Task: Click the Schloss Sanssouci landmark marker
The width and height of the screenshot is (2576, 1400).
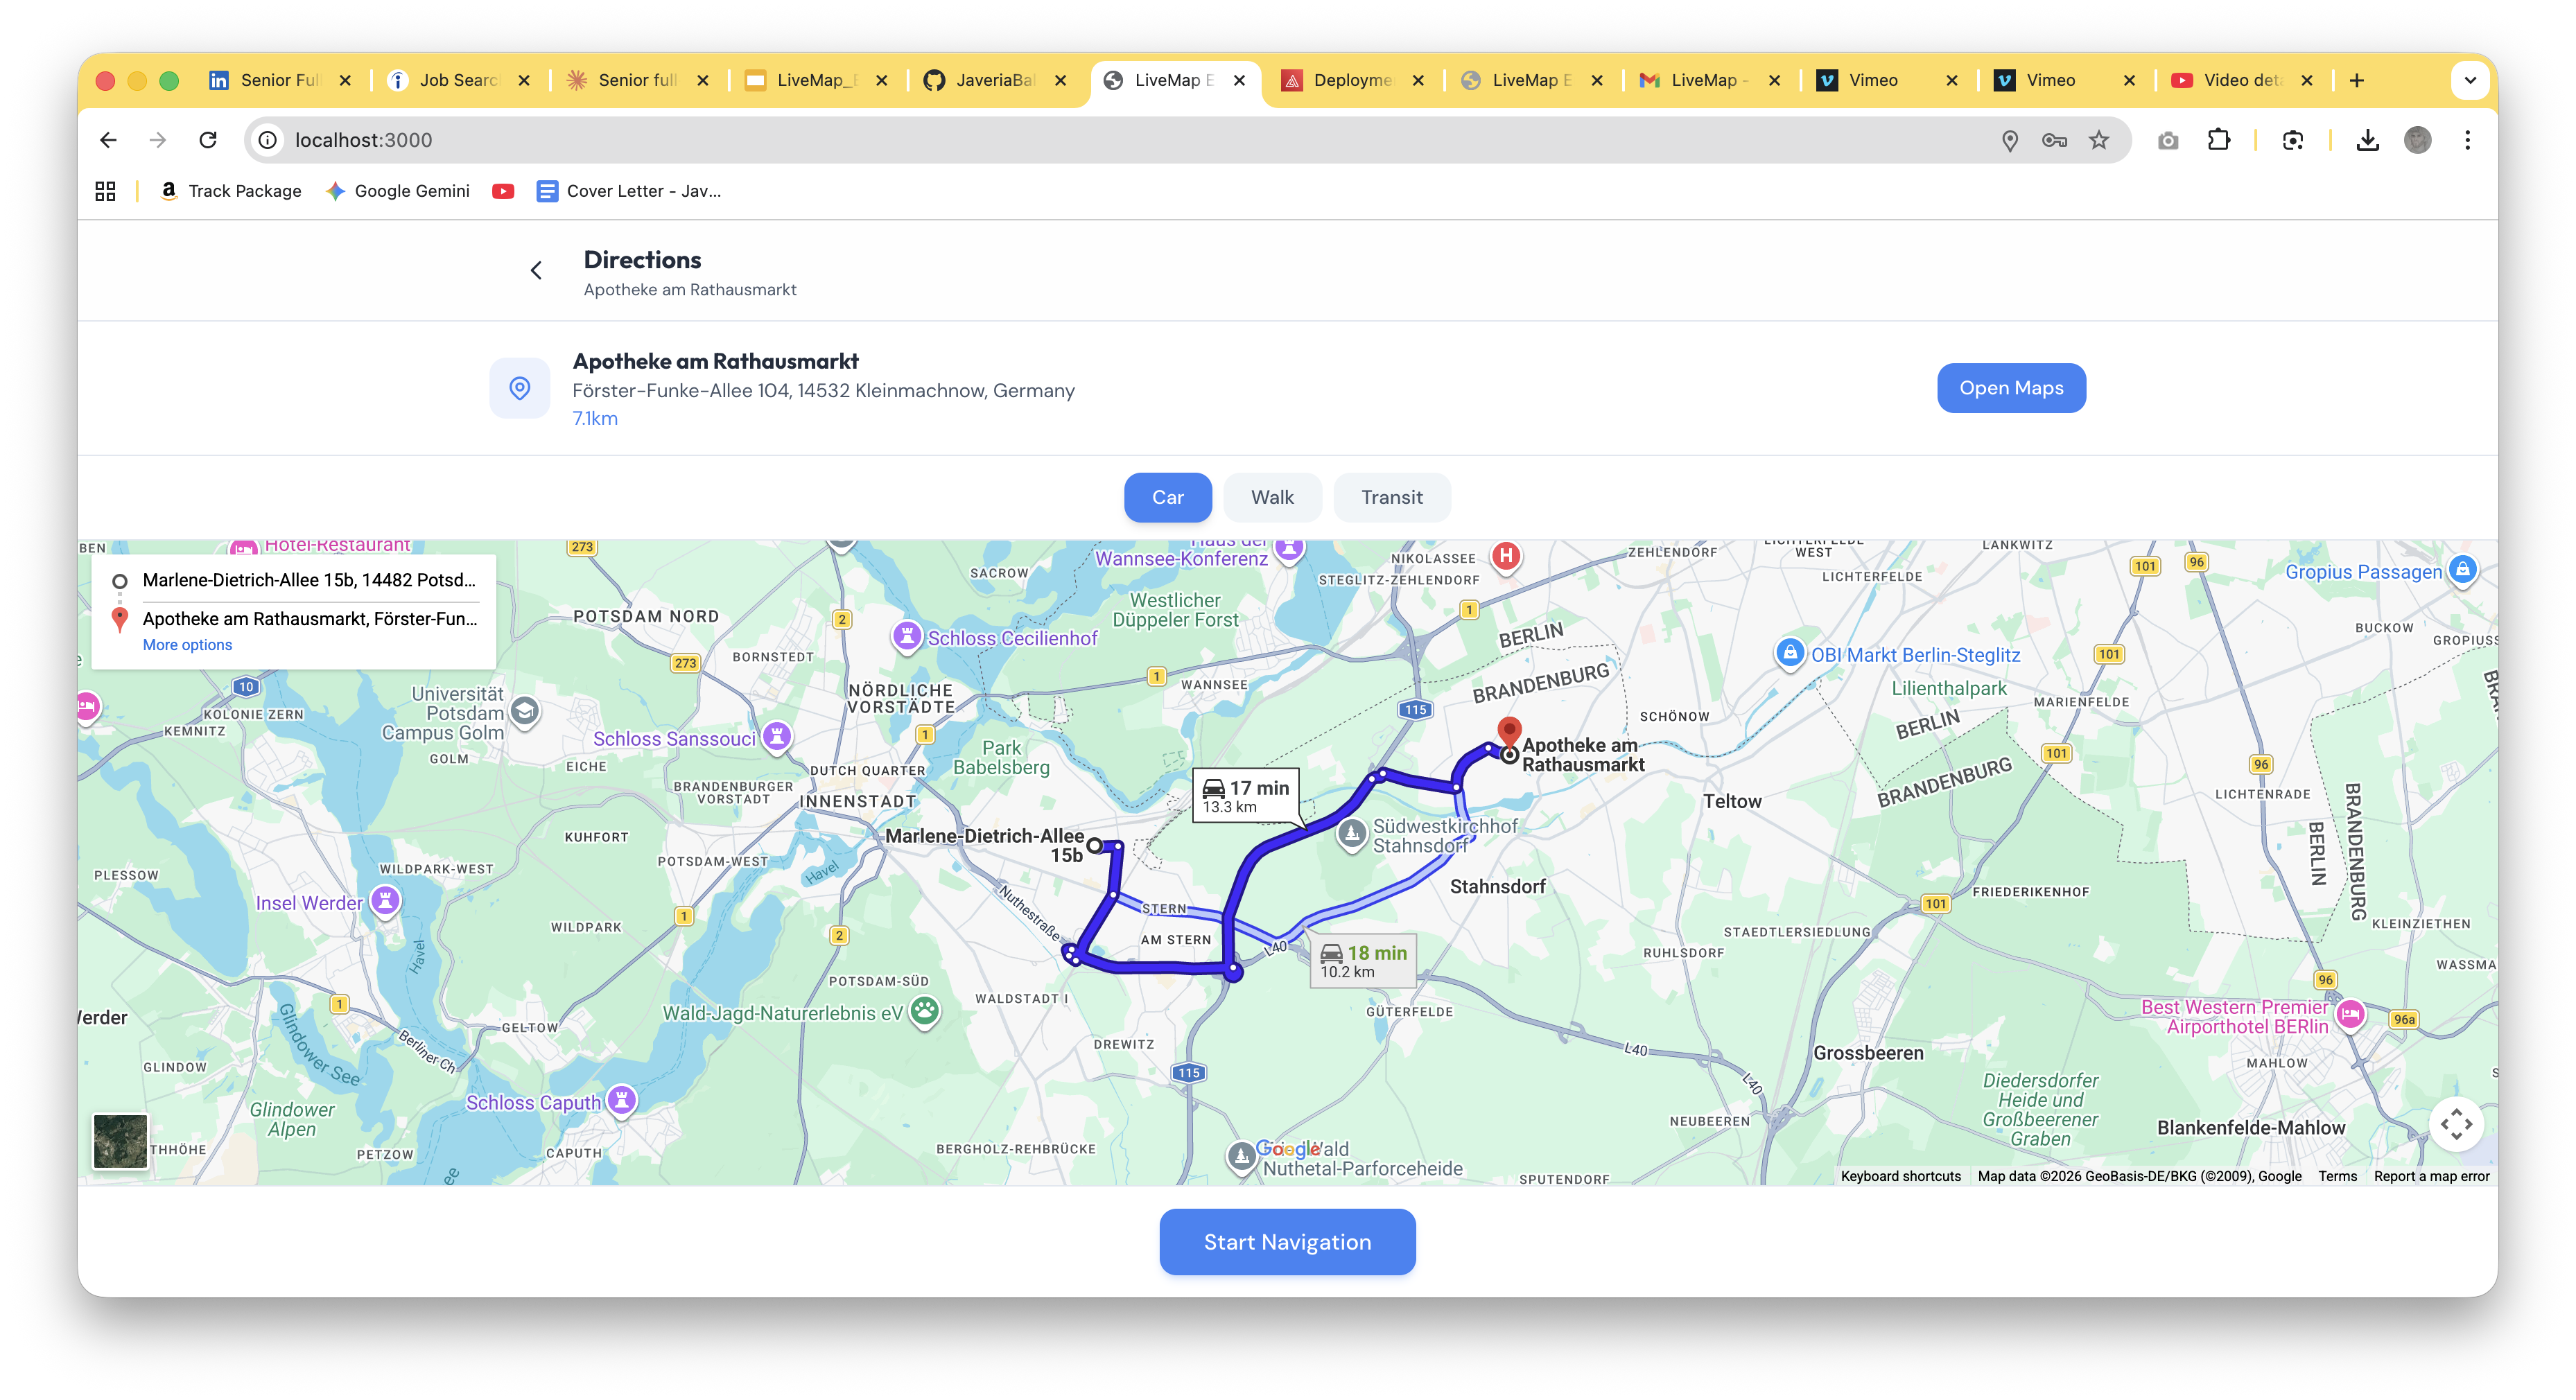Action: (x=776, y=737)
